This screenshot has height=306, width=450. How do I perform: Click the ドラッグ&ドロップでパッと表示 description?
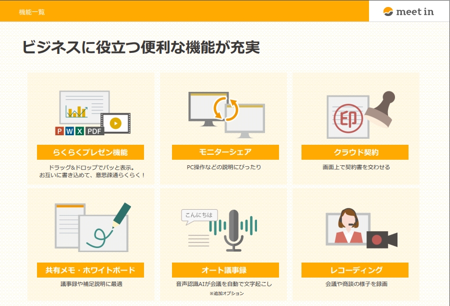tap(91, 168)
